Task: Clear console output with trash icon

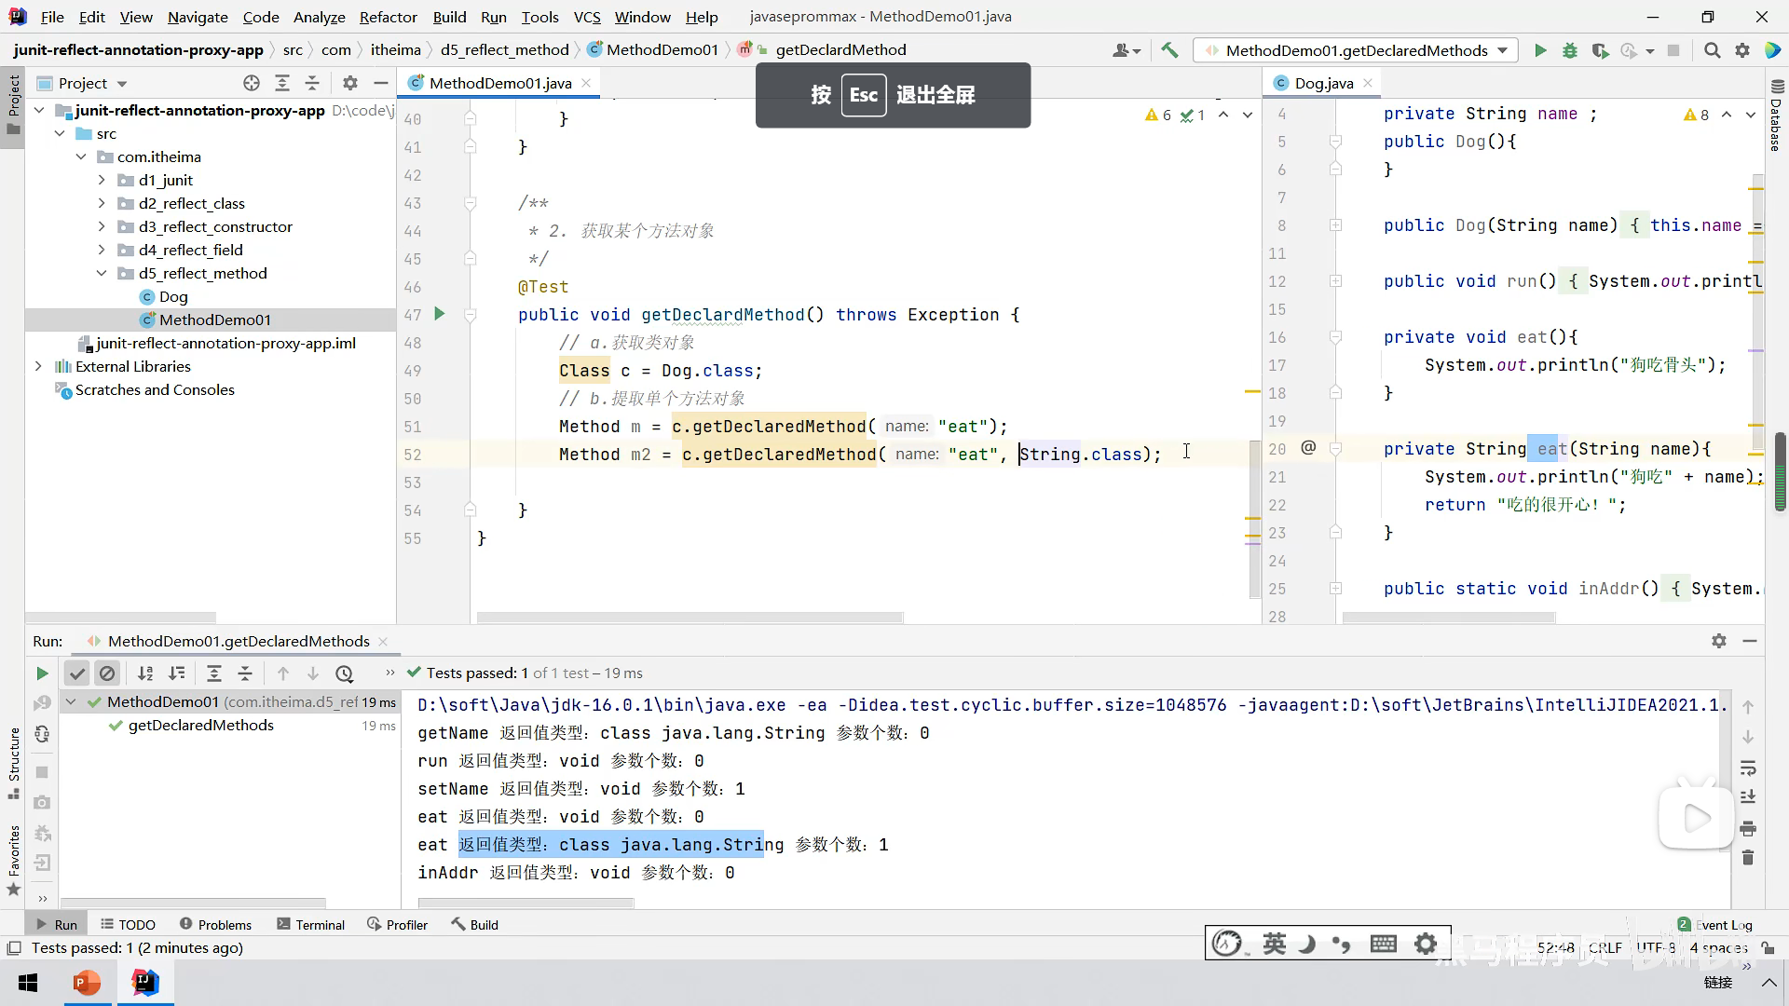Action: [x=1748, y=857]
